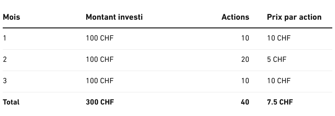Viewport: 335px width, 116px height.
Task: Select the month 3 cell in Mois column
Action: (5, 81)
